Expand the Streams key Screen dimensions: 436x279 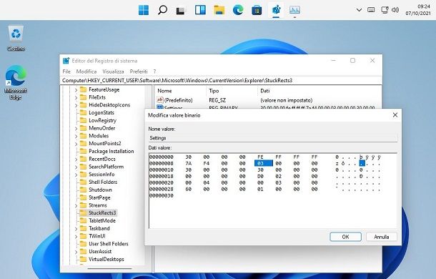[x=76, y=205]
